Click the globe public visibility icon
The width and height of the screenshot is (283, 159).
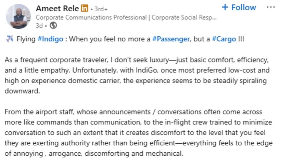click(53, 25)
